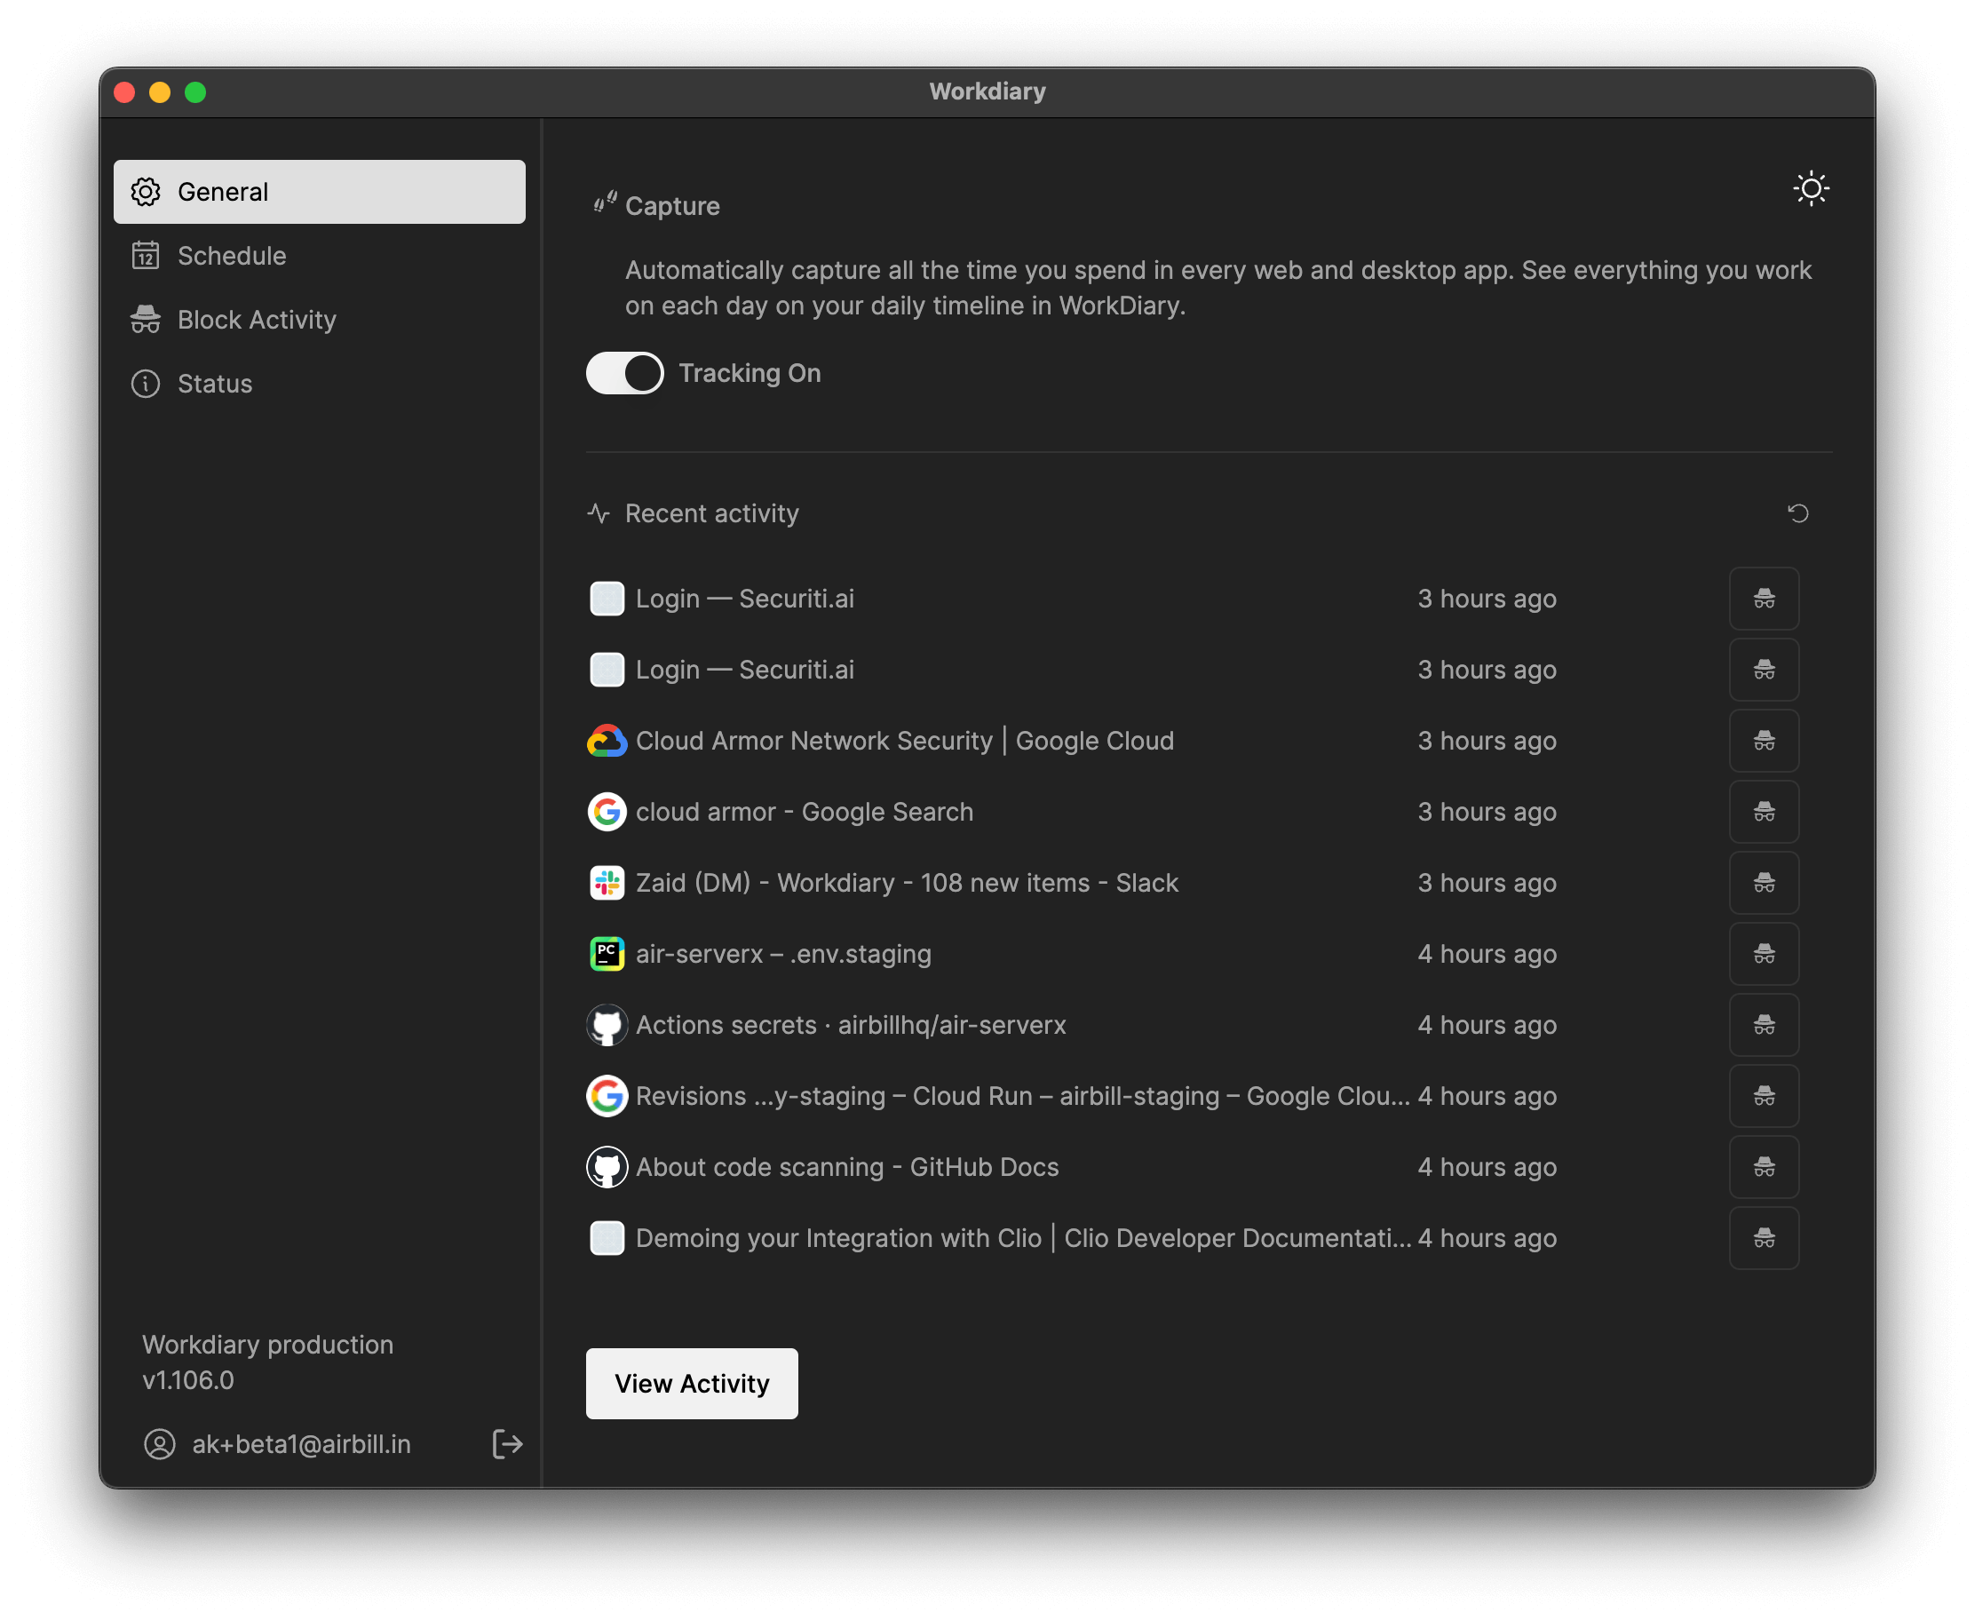Open the Schedule section
1975x1620 pixels.
232,256
